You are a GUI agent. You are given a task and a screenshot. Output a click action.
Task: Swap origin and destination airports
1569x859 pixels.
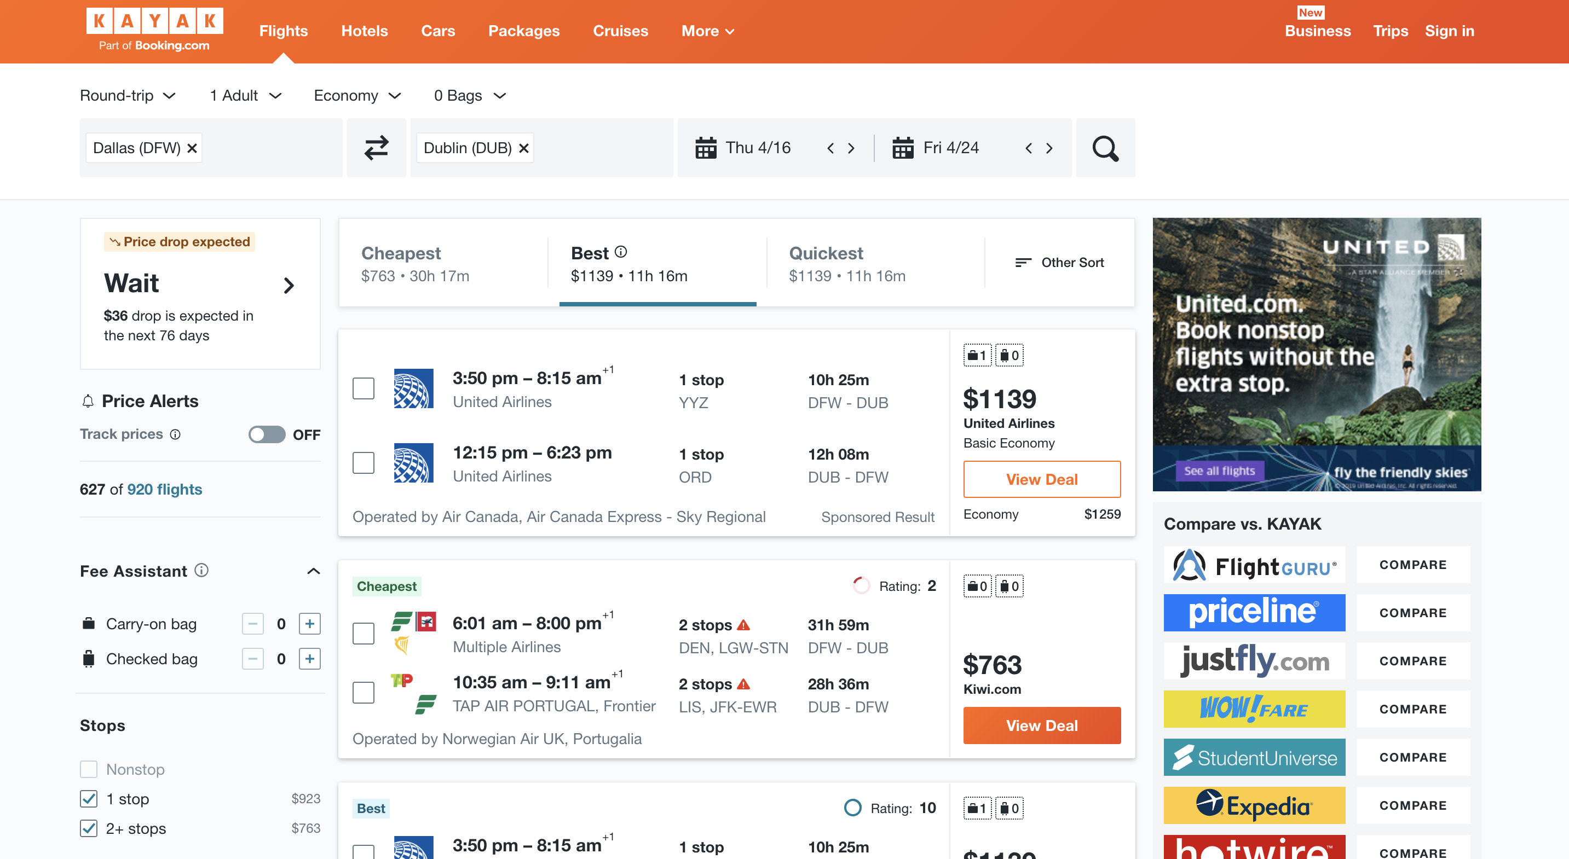377,148
